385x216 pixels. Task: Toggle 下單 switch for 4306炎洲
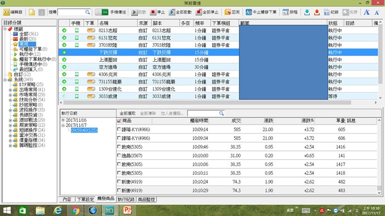(91, 74)
